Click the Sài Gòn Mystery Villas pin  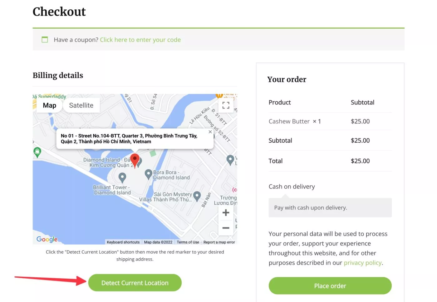point(197,196)
